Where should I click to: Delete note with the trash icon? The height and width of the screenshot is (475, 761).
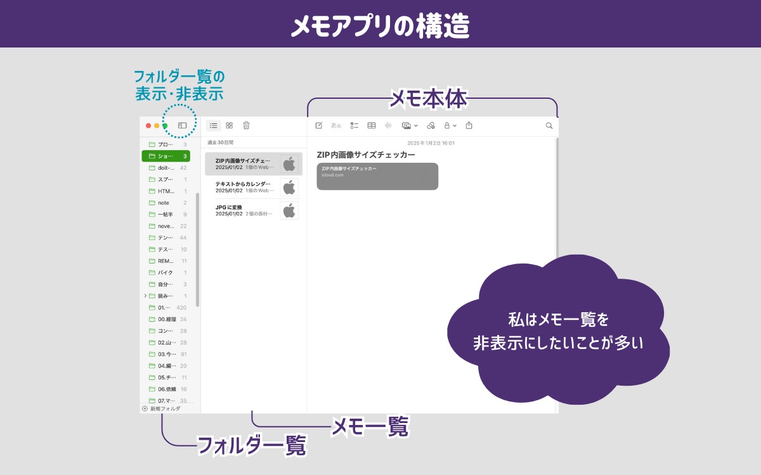point(246,125)
